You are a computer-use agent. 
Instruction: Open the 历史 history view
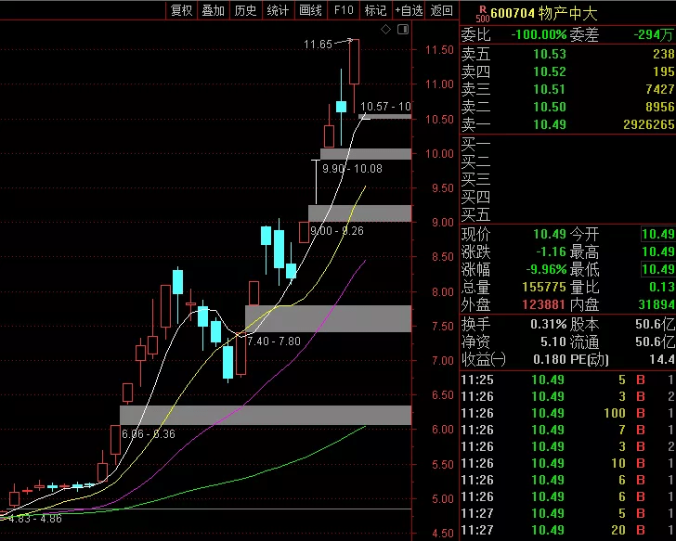pyautogui.click(x=246, y=10)
